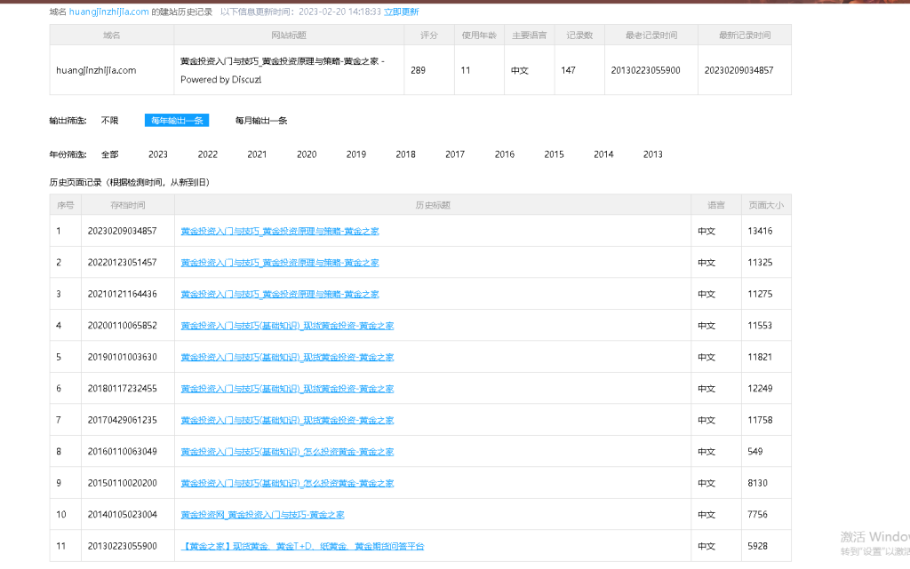The height and width of the screenshot is (569, 910).
Task: Select page size value 13416
Action: (x=761, y=231)
